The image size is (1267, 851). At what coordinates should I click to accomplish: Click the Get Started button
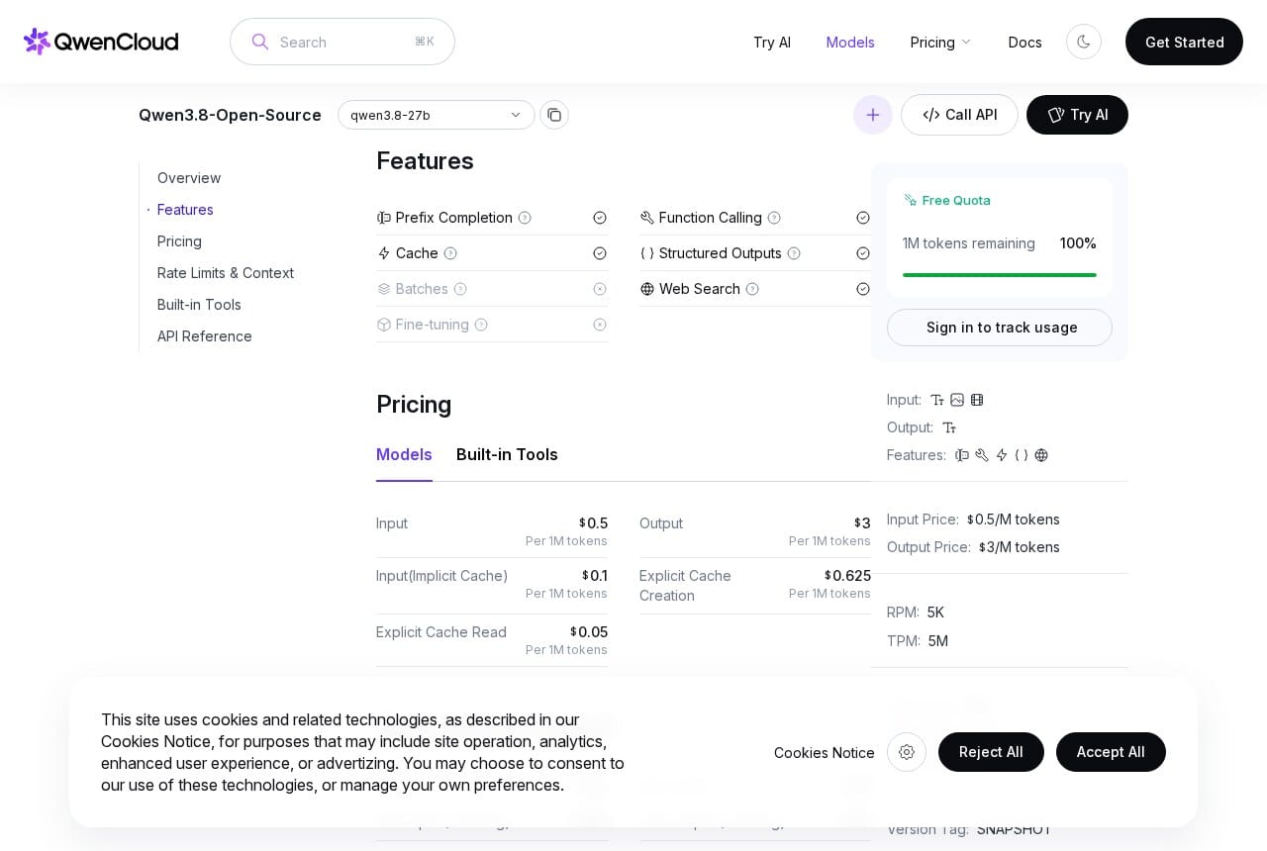click(x=1184, y=42)
